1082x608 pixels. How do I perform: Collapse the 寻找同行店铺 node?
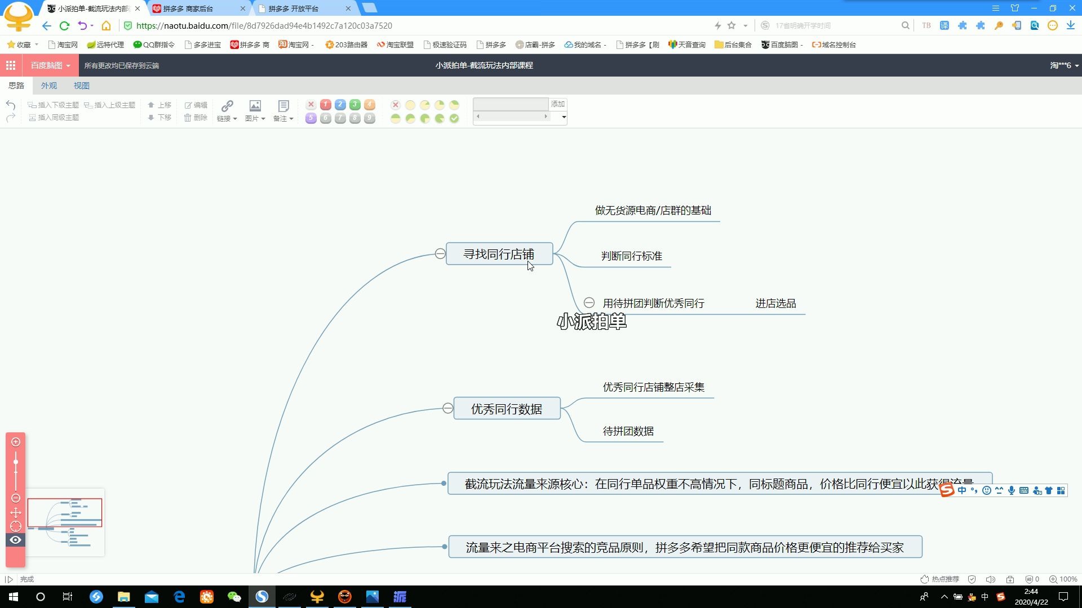point(440,254)
